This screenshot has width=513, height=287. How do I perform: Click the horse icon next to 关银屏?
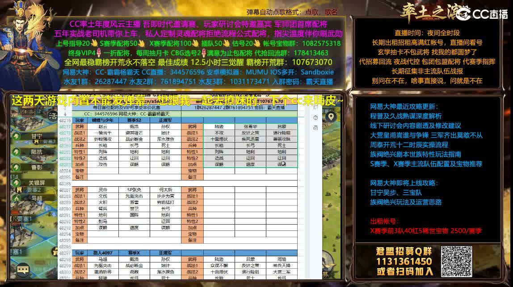click(17, 183)
